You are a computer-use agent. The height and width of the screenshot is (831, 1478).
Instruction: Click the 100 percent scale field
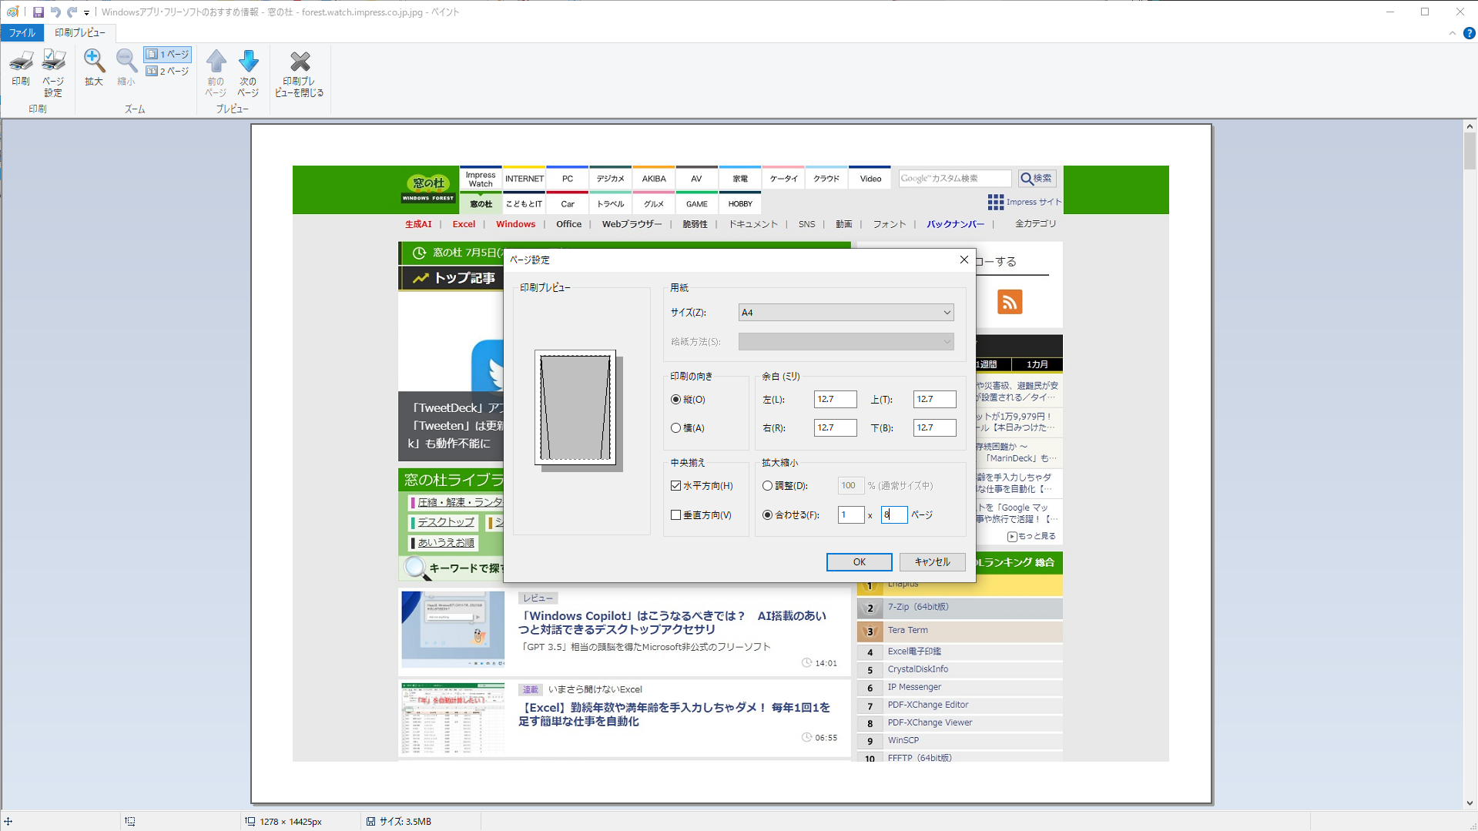(x=850, y=486)
